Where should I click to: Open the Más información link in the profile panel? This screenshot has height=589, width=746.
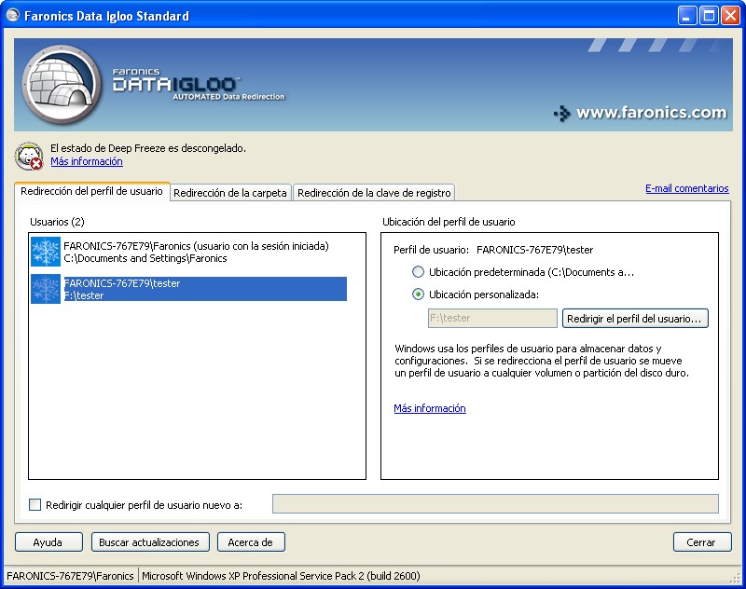430,408
